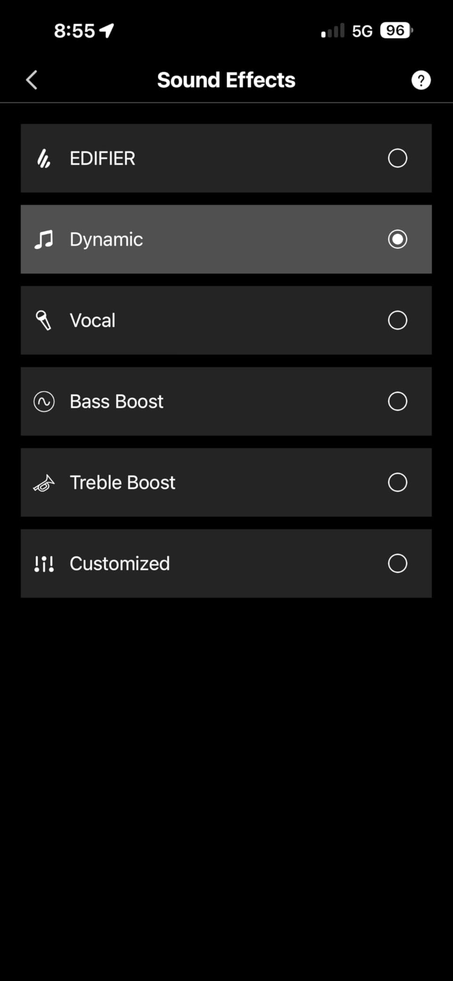Tap the back chevron arrow
The width and height of the screenshot is (453, 981).
(32, 80)
